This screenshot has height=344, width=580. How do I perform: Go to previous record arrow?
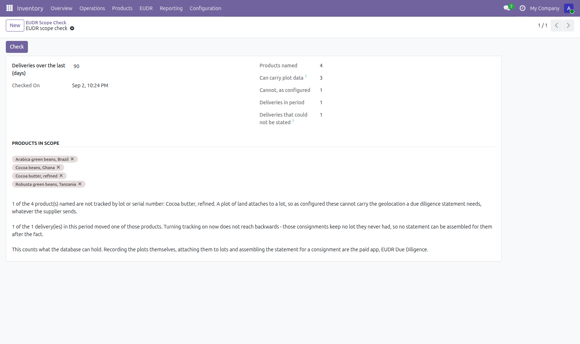point(556,25)
